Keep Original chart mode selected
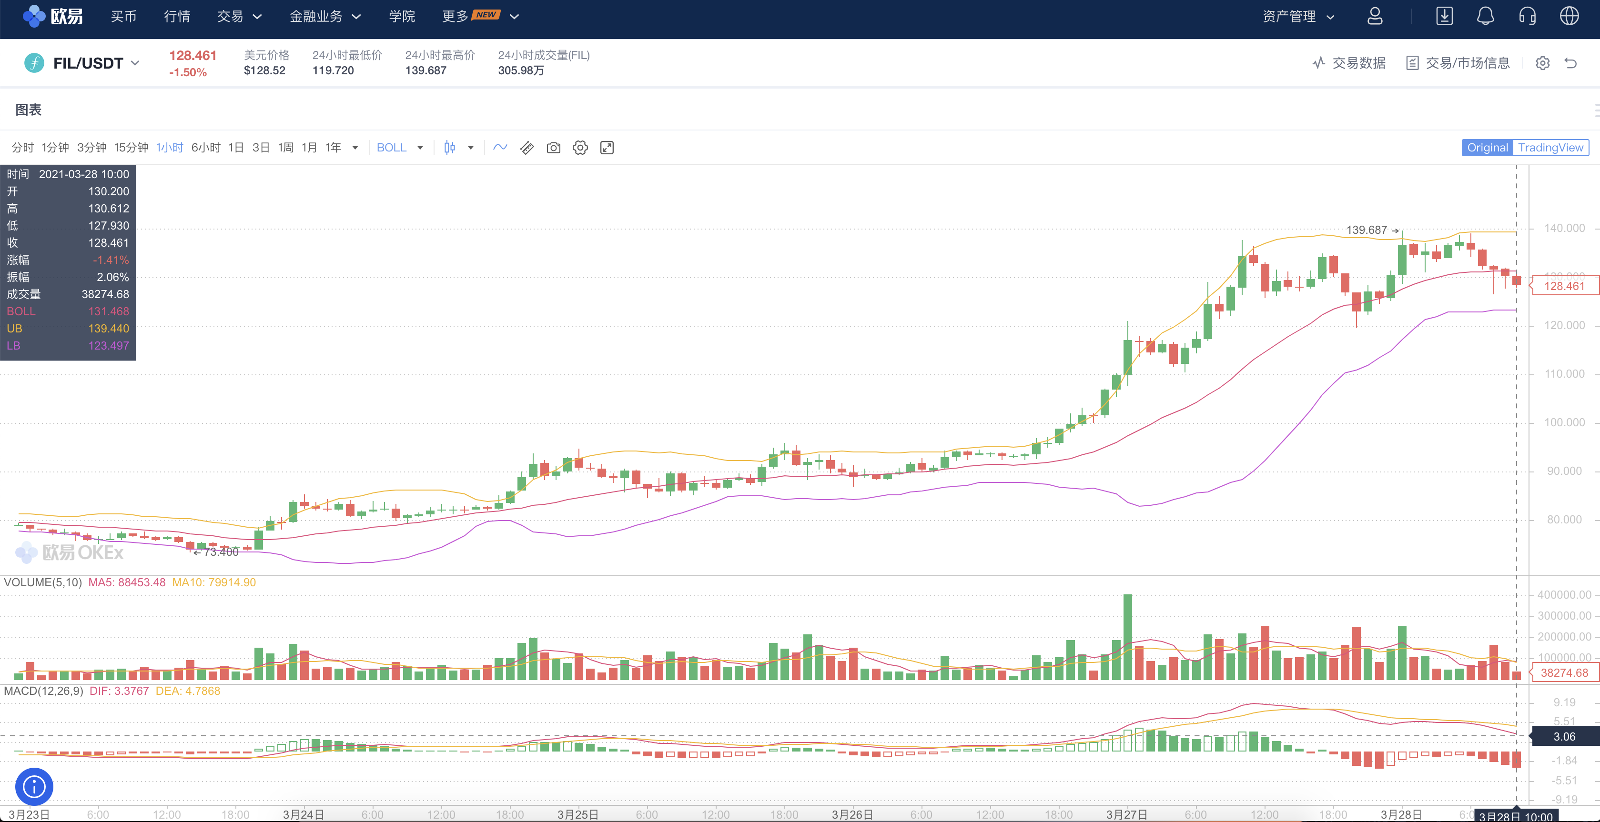This screenshot has width=1600, height=822. (x=1486, y=147)
